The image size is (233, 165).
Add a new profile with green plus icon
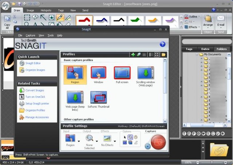point(133,55)
